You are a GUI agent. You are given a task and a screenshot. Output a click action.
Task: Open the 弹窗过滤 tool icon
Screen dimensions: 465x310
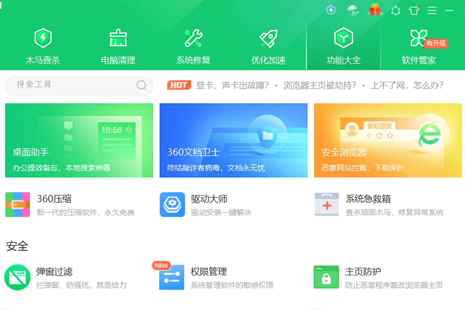[x=17, y=277]
